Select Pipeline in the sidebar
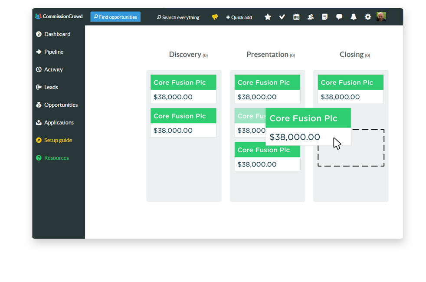Image resolution: width=426 pixels, height=282 pixels. pos(53,52)
